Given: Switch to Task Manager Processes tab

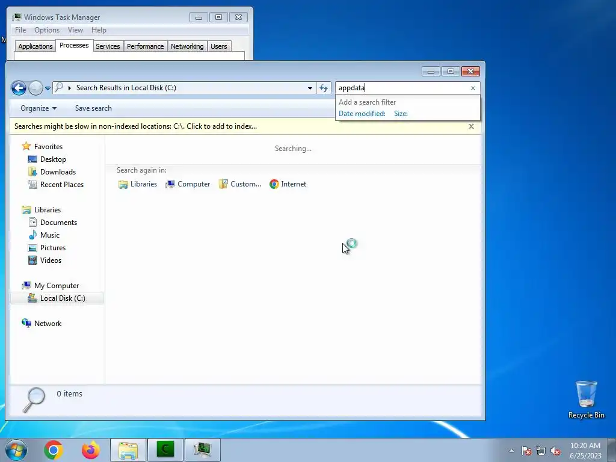Looking at the screenshot, I should click(x=74, y=45).
